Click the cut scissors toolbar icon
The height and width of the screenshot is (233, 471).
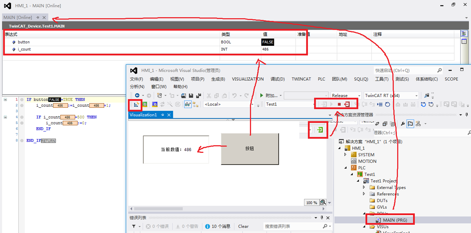pyautogui.click(x=209, y=96)
